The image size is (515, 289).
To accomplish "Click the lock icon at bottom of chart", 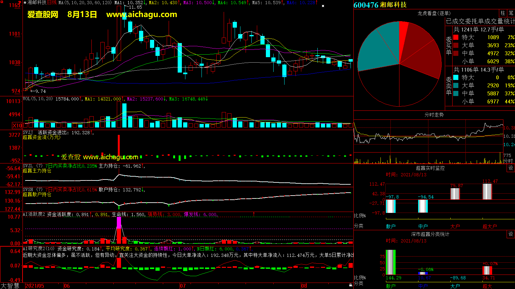I will [x=351, y=285].
